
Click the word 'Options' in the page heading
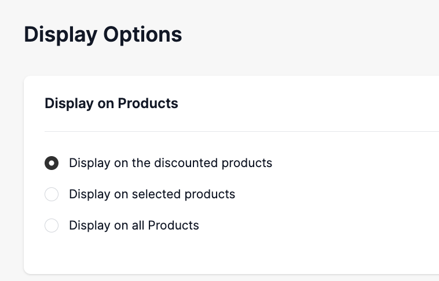[142, 35]
